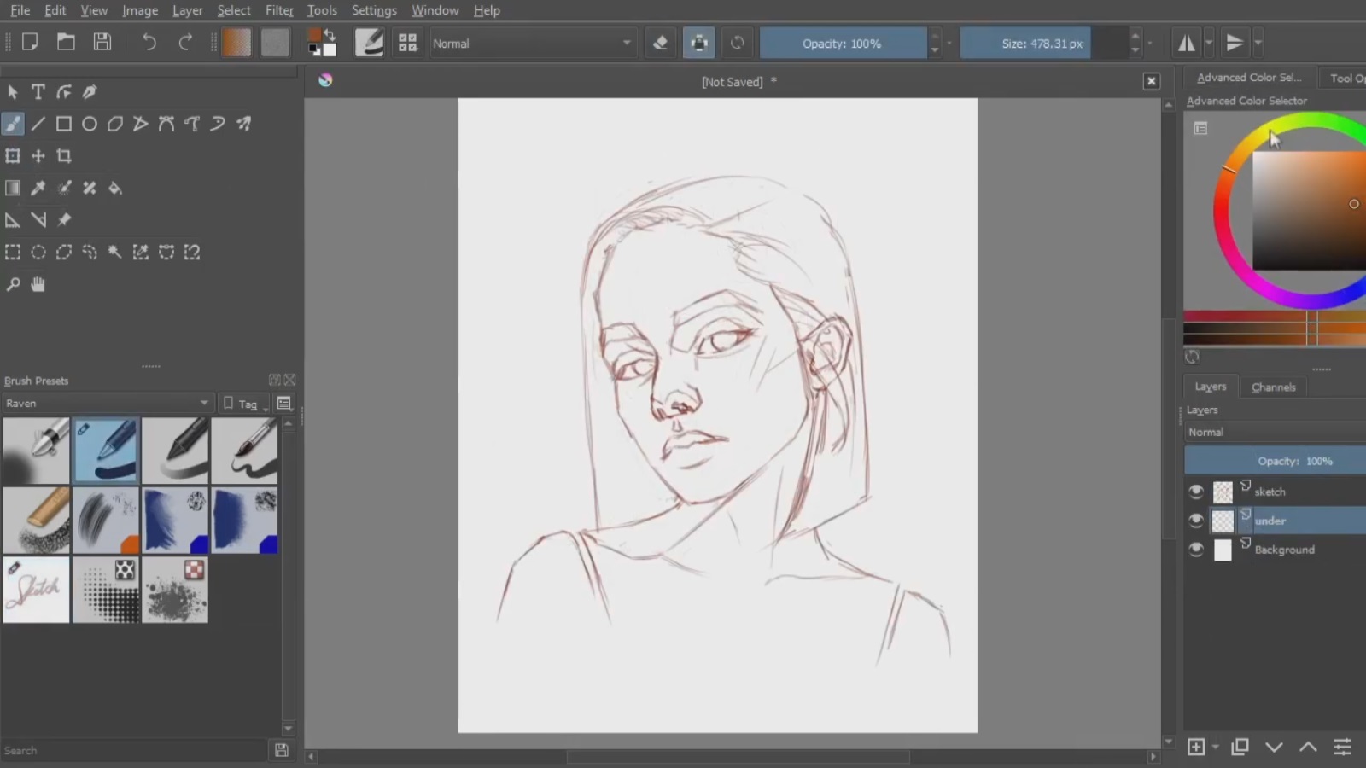This screenshot has width=1366, height=768.
Task: Move layer up with arrow button
Action: point(1308,748)
